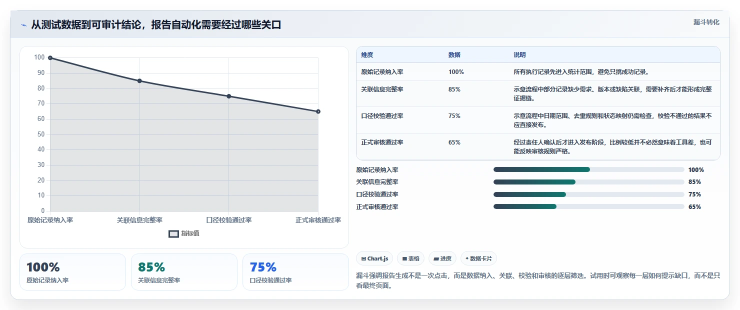Viewport: 740px width, 310px height.
Task: Click the 关联信息完整率 cell in the table
Action: (x=382, y=89)
